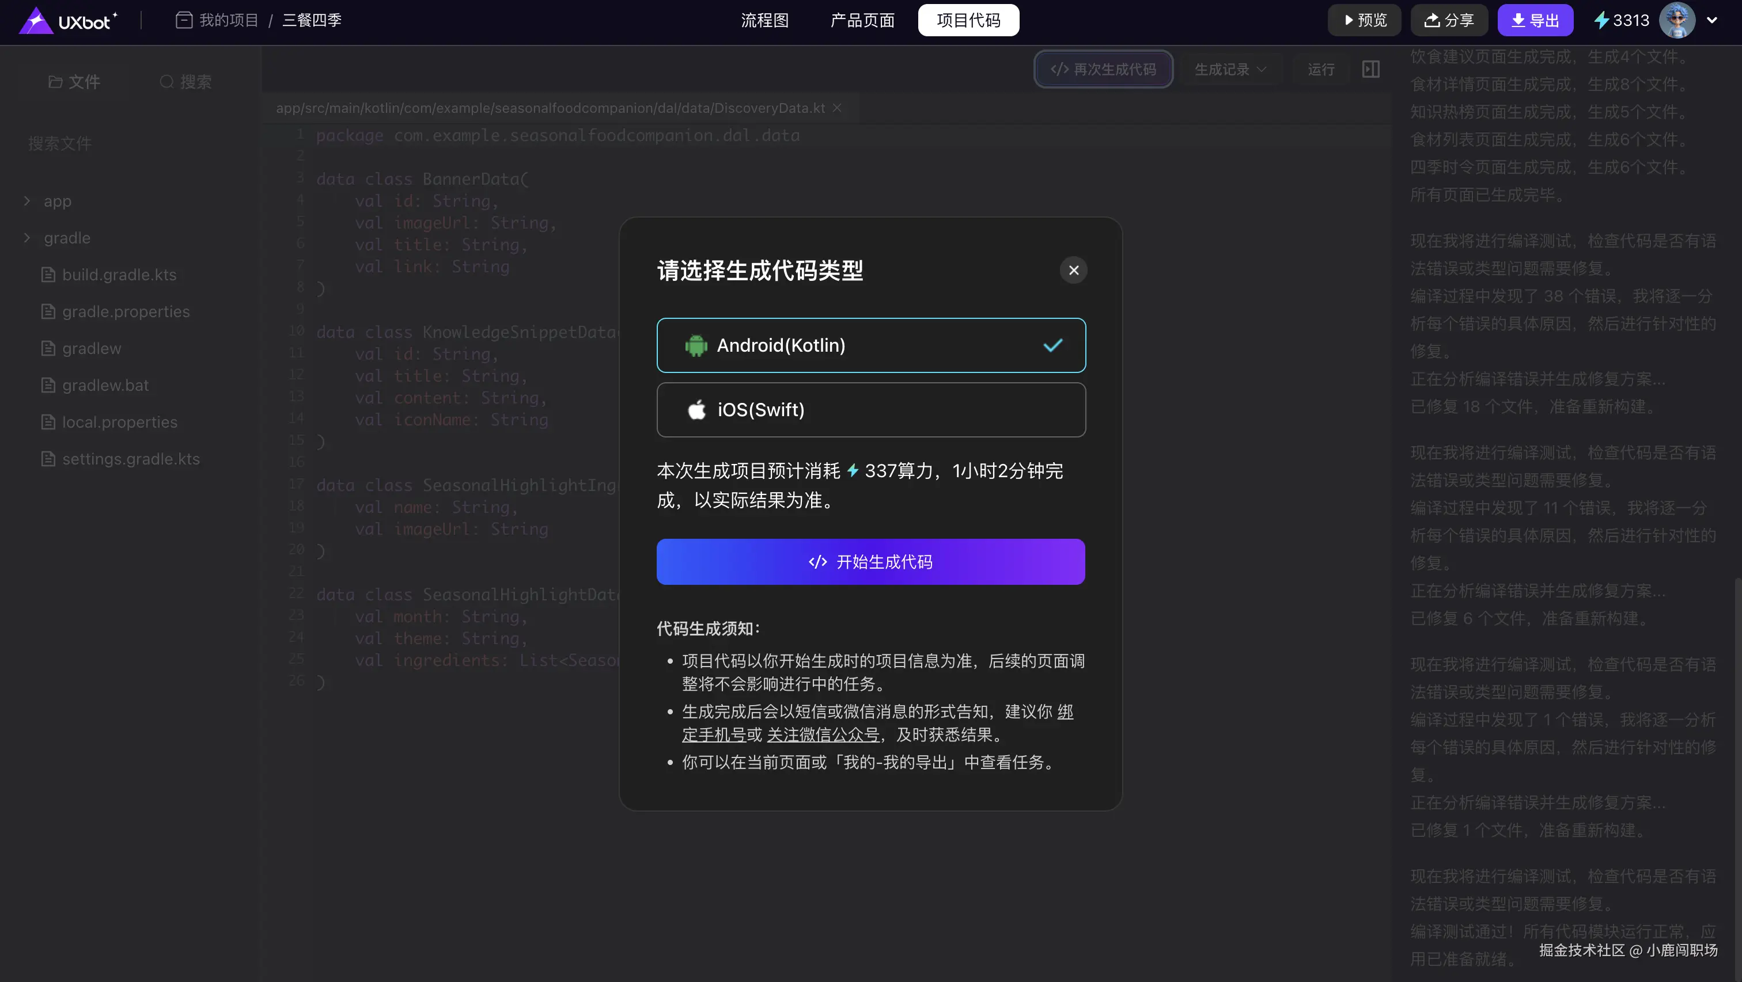Open the 生成记录 dropdown
The image size is (1742, 982).
click(1230, 69)
